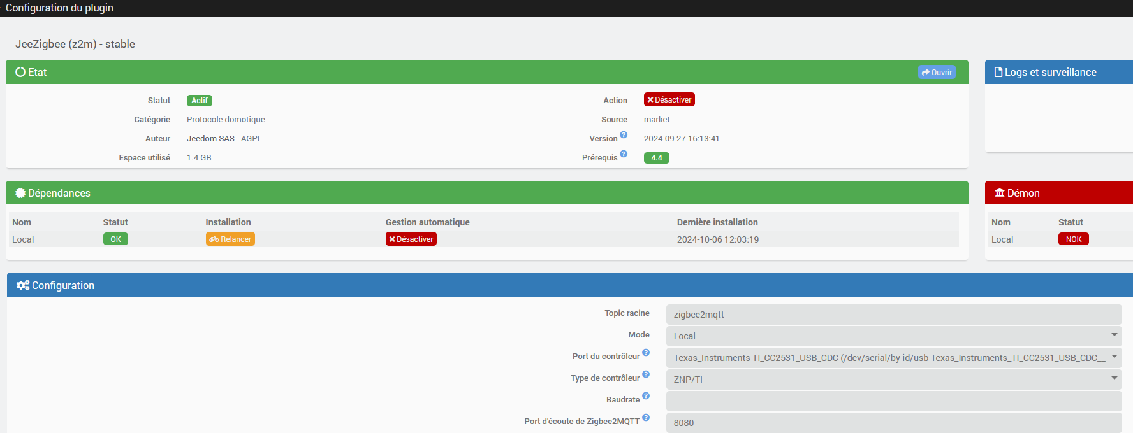
Task: Open help icon next to Baudrate
Action: pyautogui.click(x=646, y=396)
